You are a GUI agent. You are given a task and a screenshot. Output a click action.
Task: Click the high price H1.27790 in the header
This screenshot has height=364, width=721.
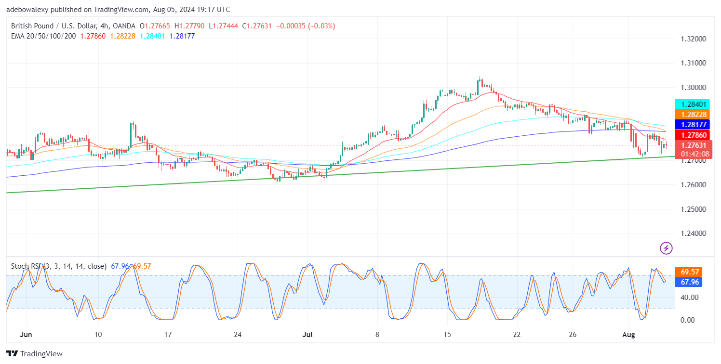tap(190, 26)
